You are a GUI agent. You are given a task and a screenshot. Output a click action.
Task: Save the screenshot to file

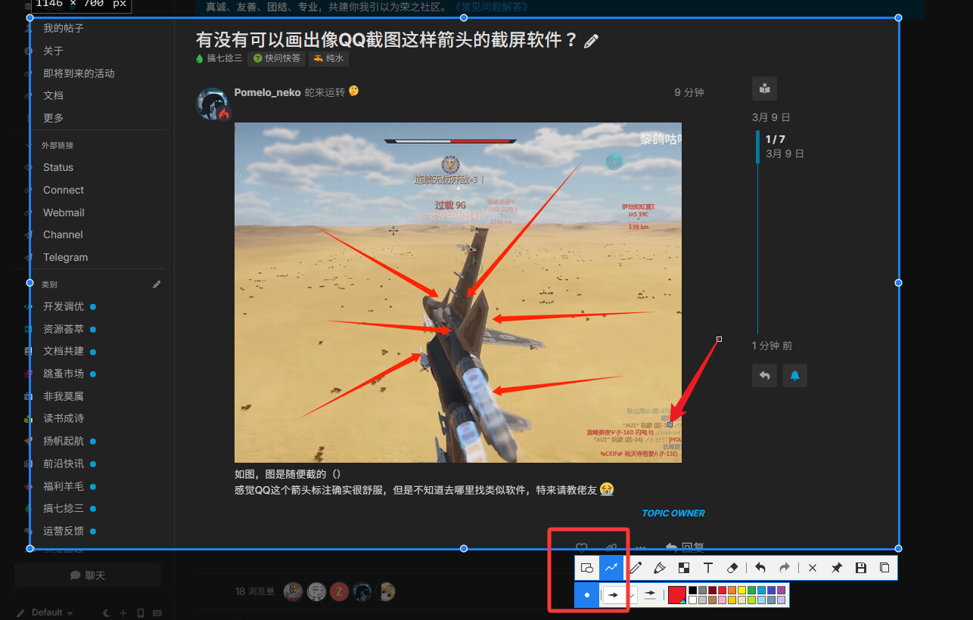860,568
